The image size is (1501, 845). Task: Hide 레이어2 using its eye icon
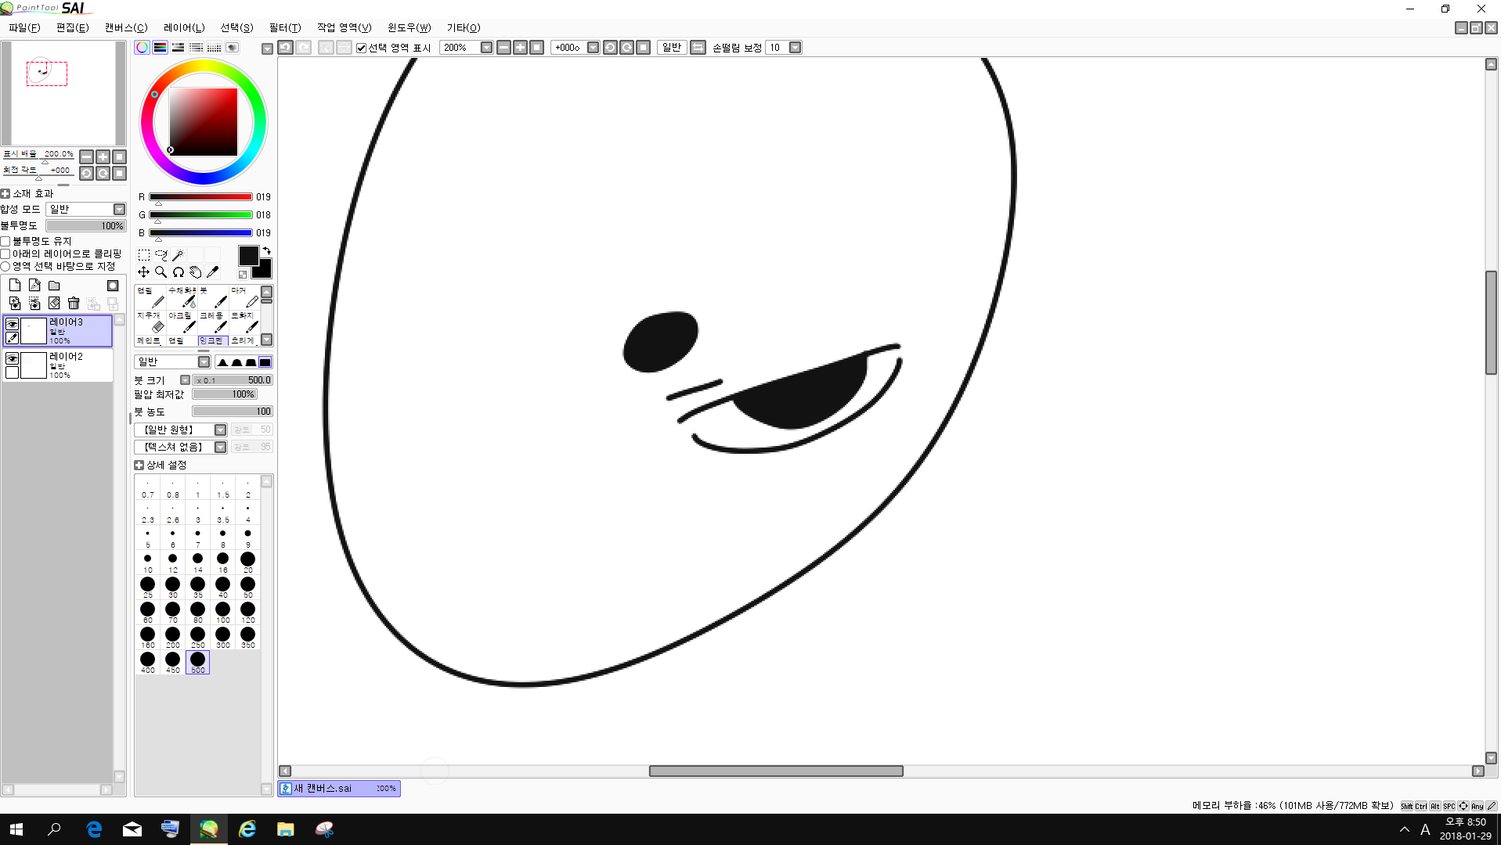(x=12, y=358)
